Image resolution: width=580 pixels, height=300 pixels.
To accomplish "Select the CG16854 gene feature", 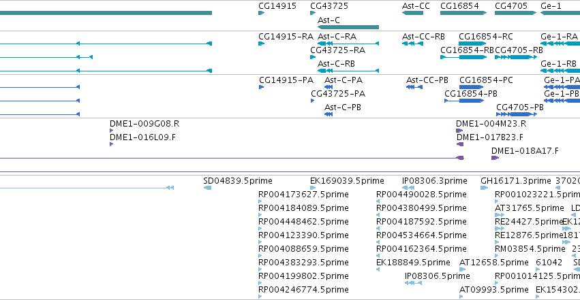I will [463, 13].
